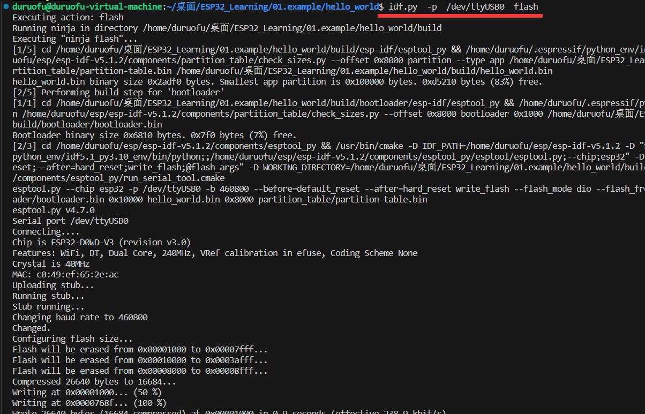Click the 'Running ninja in directory' line

tap(227, 28)
